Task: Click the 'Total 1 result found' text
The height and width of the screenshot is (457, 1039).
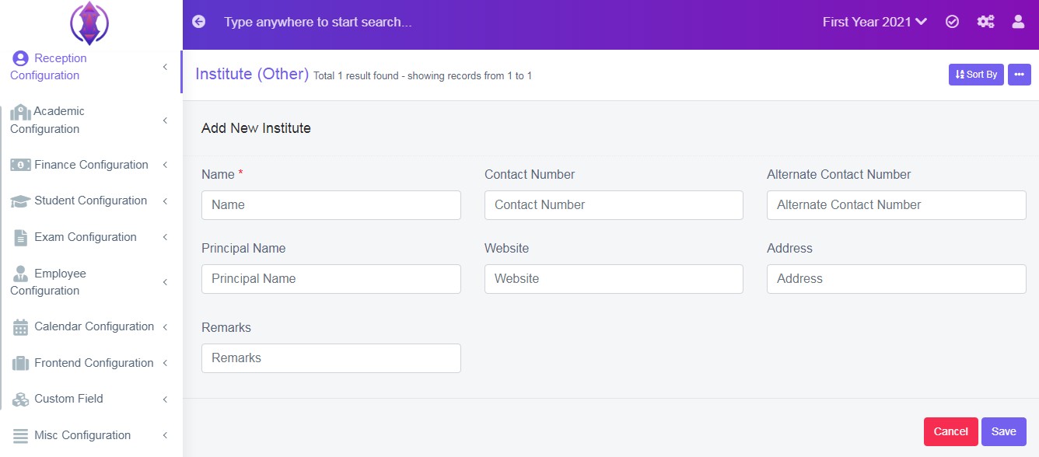Action: [x=357, y=76]
